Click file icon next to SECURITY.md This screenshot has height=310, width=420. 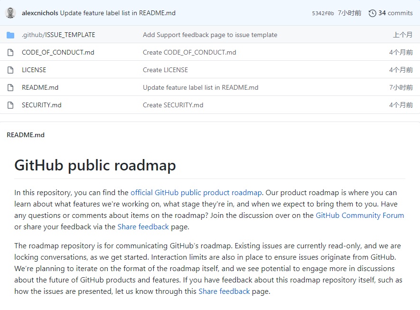10,105
